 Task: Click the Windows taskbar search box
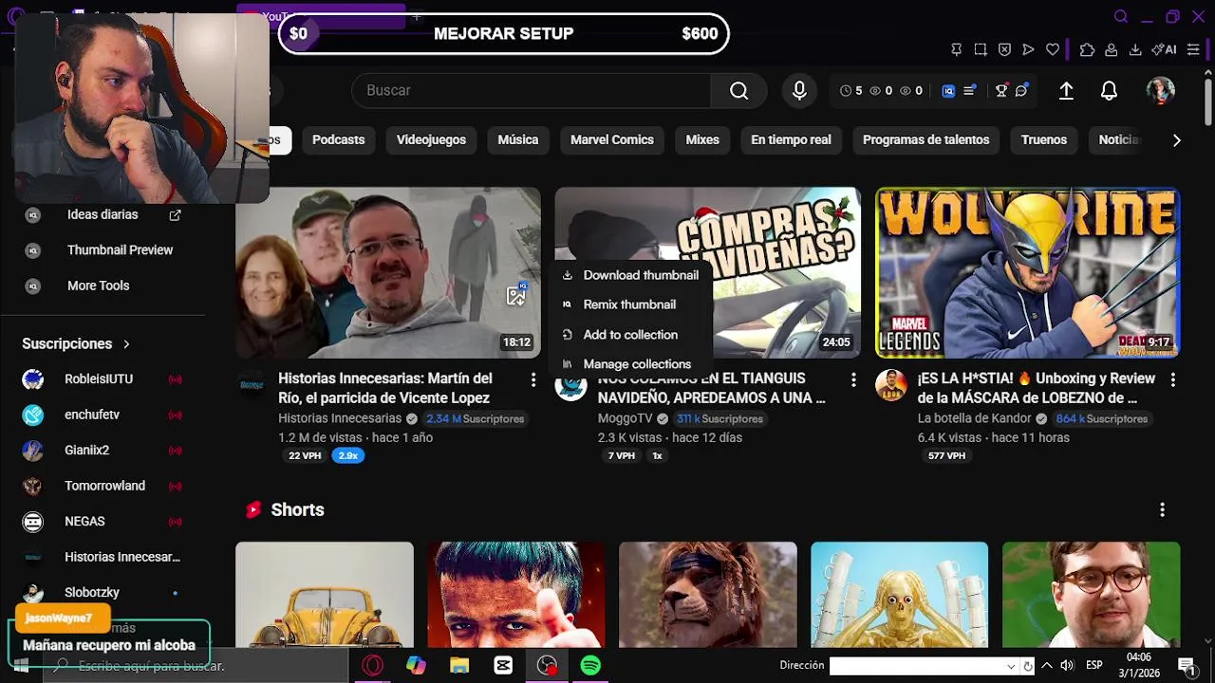pos(196,666)
